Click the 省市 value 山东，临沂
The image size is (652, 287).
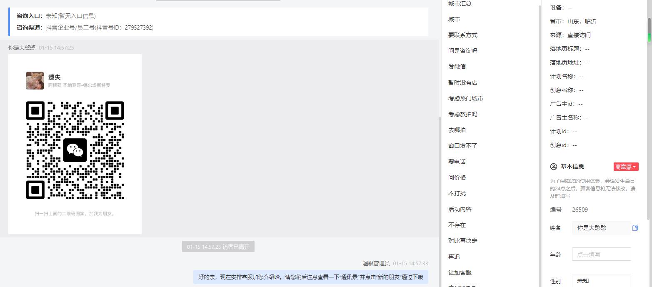click(x=582, y=21)
